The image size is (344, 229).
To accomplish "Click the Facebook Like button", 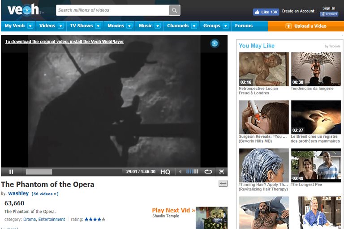I will (266, 12).
